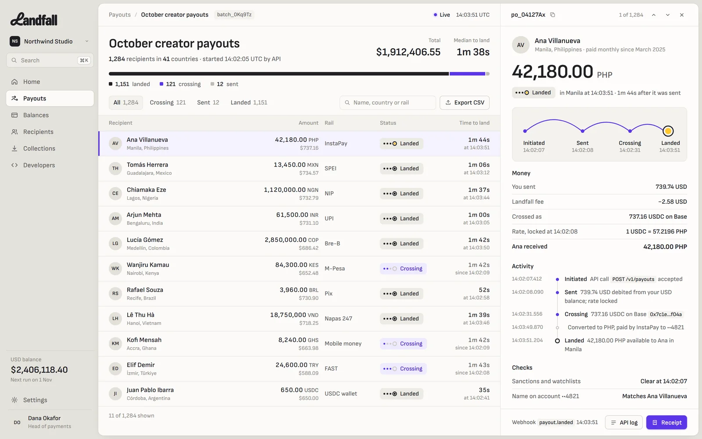Go to previous payout with up chevron
The width and height of the screenshot is (702, 439).
coord(654,15)
